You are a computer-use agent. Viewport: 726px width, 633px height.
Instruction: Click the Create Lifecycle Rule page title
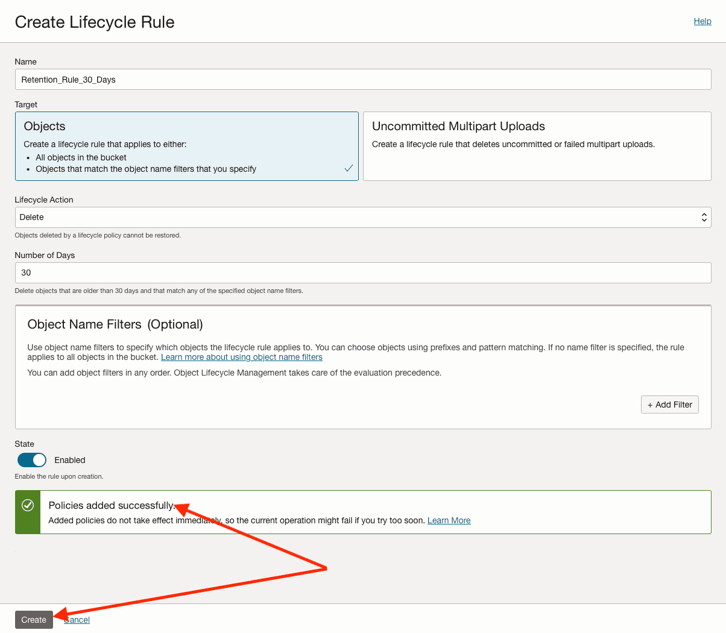tap(95, 22)
